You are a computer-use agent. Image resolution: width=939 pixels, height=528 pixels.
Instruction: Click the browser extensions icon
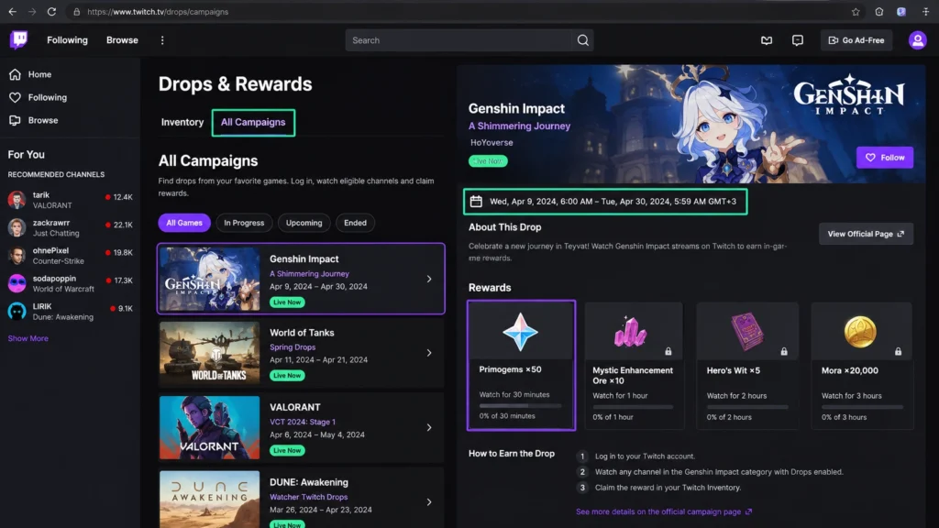pos(878,11)
